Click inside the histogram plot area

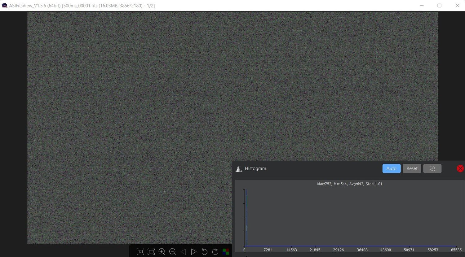341,217
